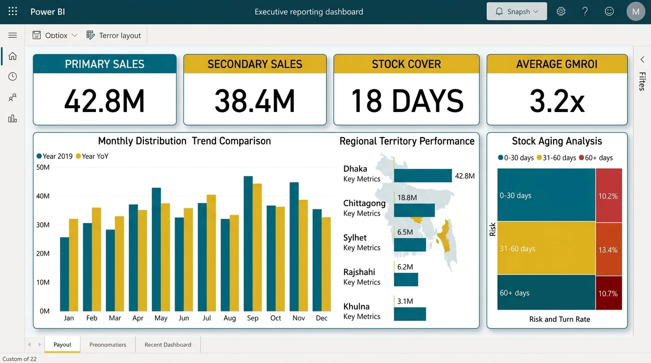This screenshot has height=363, width=651.
Task: Open the Snapsh dropdown chevron
Action: click(536, 11)
